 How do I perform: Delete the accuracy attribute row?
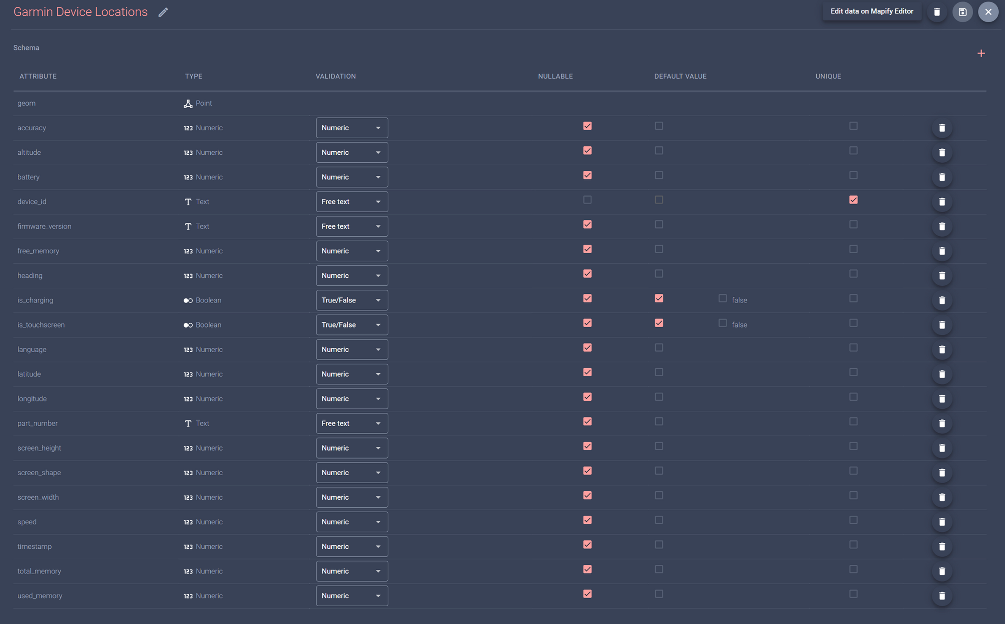click(x=942, y=128)
